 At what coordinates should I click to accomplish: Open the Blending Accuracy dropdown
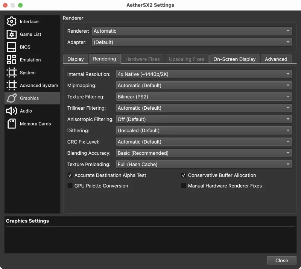click(204, 153)
